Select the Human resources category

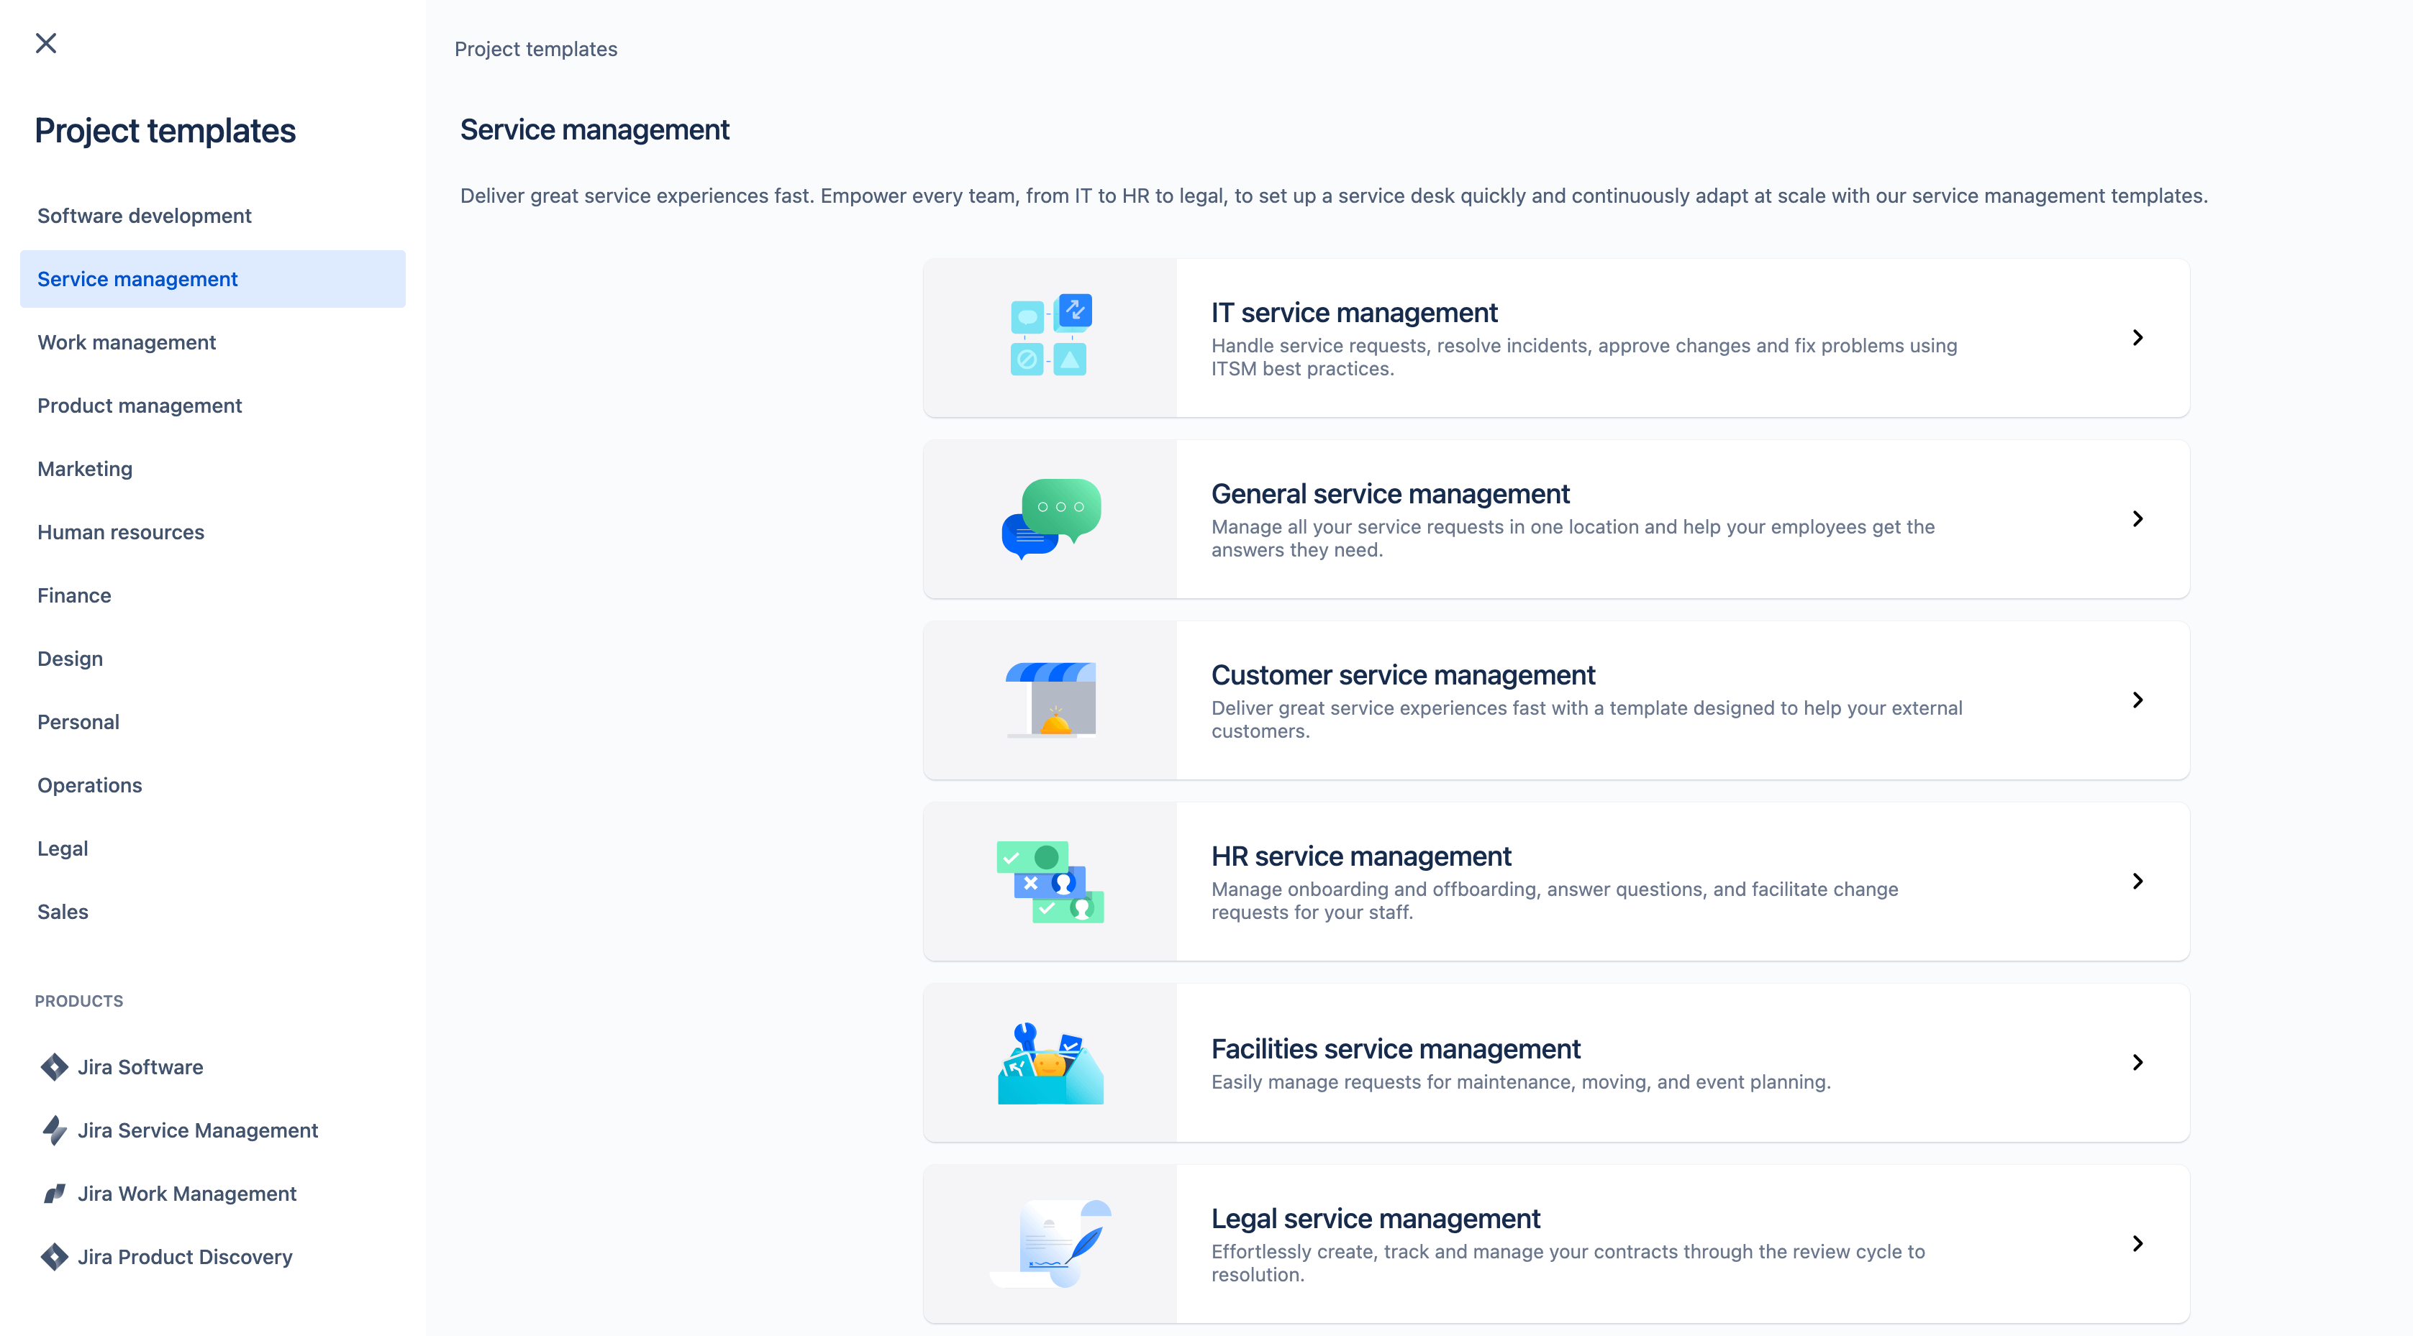point(120,531)
